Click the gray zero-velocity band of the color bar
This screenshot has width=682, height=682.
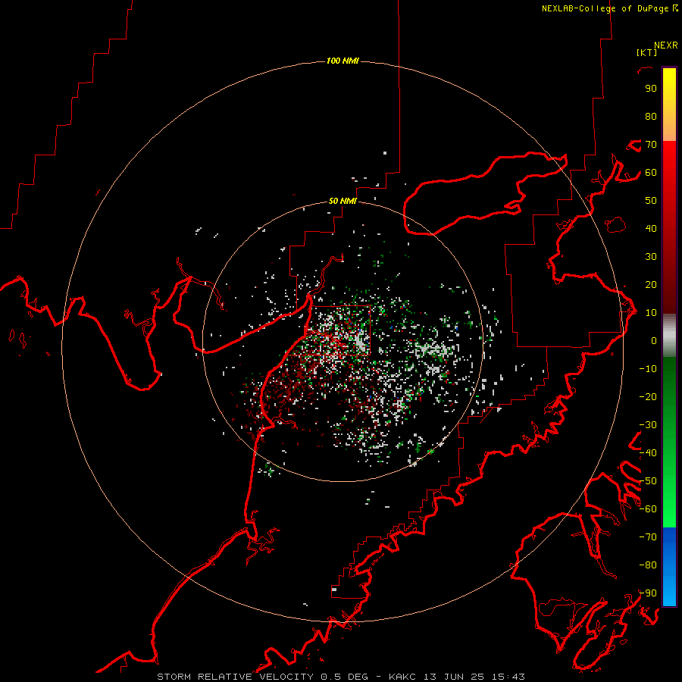669,336
